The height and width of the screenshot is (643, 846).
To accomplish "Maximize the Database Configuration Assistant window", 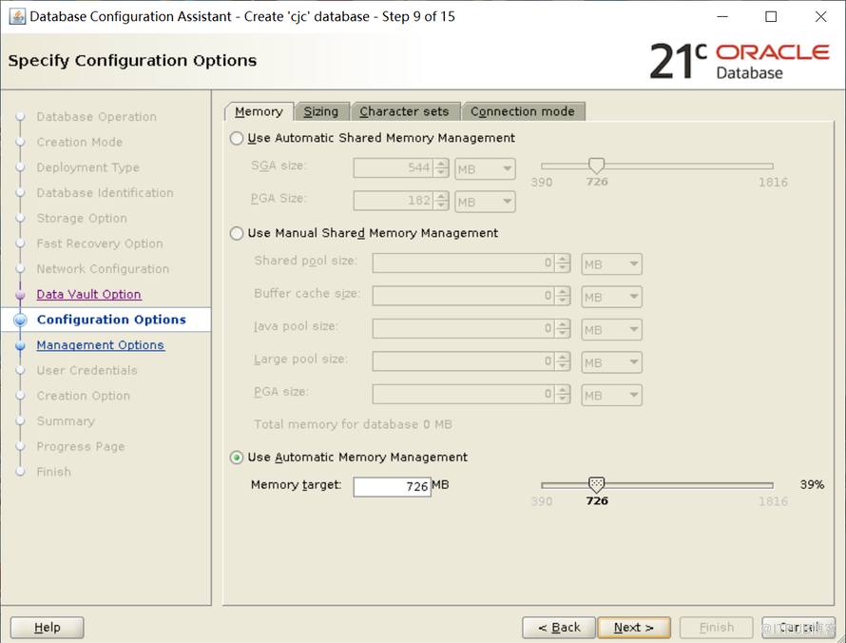I will [x=771, y=16].
